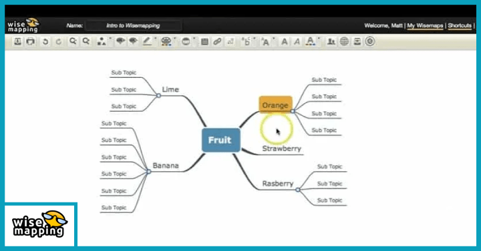Toggle italic text style
Viewport: 481px width, 251px height.
click(x=297, y=41)
